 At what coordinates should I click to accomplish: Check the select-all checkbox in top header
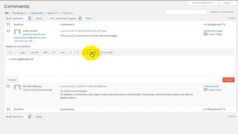pyautogui.click(x=8, y=24)
